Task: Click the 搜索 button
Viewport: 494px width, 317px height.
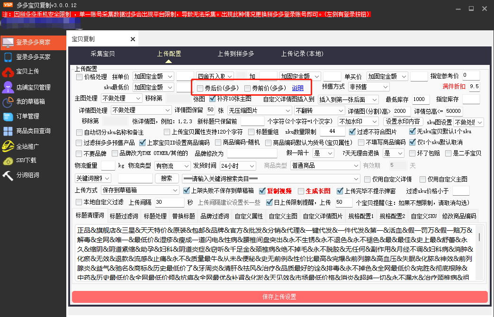Action: (167, 179)
